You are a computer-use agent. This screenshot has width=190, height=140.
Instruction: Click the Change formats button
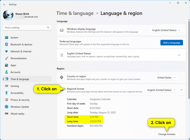coord(167,134)
